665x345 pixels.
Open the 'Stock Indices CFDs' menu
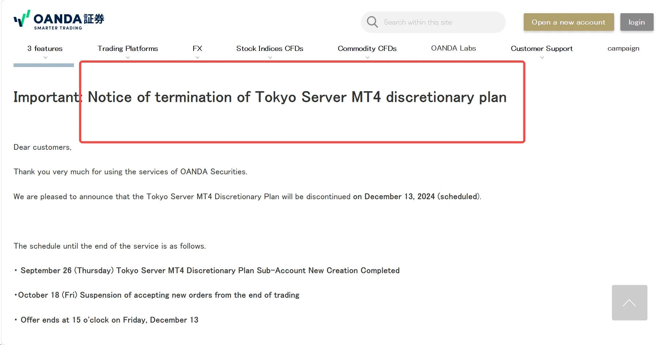pos(270,48)
